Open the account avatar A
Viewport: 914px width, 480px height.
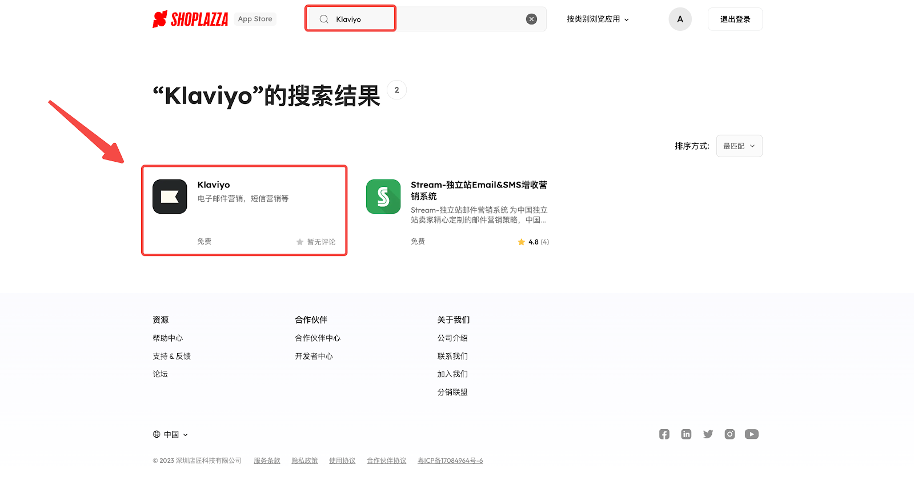[x=680, y=19]
